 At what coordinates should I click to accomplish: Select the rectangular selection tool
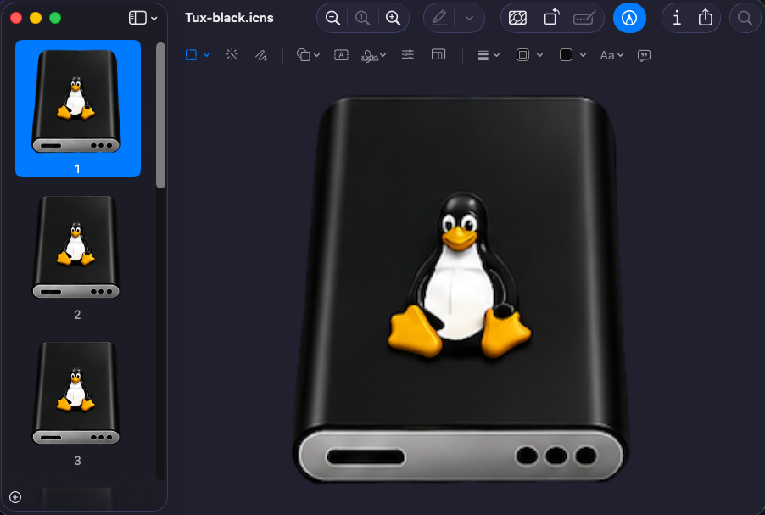click(x=192, y=54)
